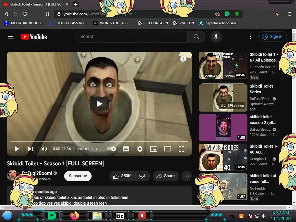Go to YouTube home via logo

pos(34,37)
